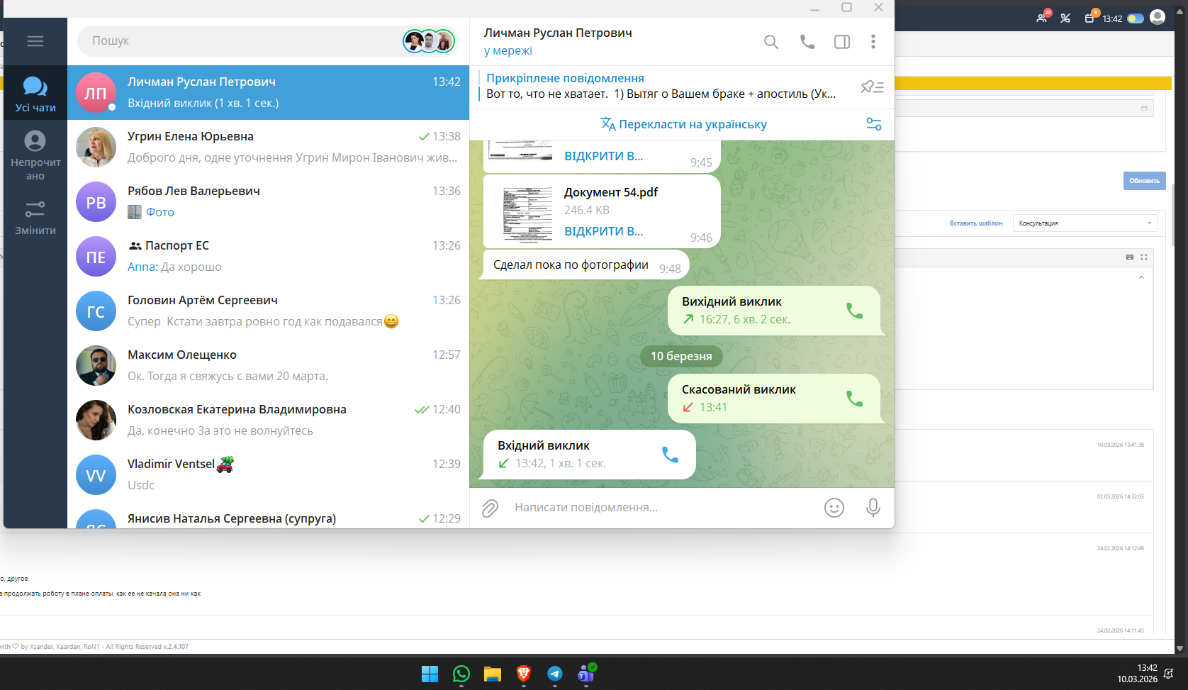Open chat with Козловская Екатерина Владимировна

point(269,421)
